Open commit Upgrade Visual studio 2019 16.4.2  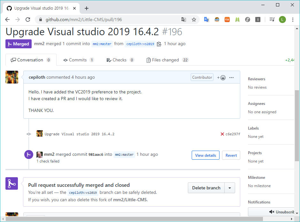click(80, 134)
